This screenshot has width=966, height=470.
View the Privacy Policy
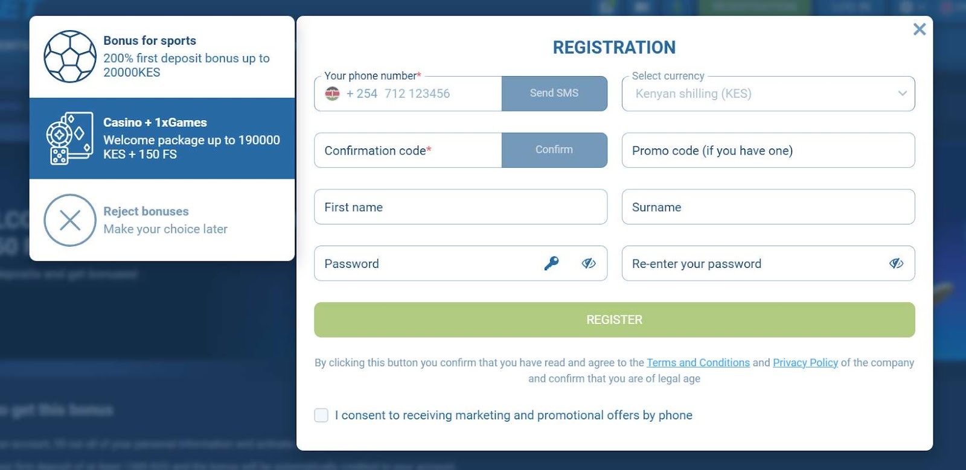805,363
